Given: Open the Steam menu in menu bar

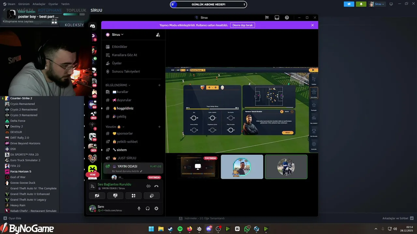Looking at the screenshot, I should click(9, 4).
